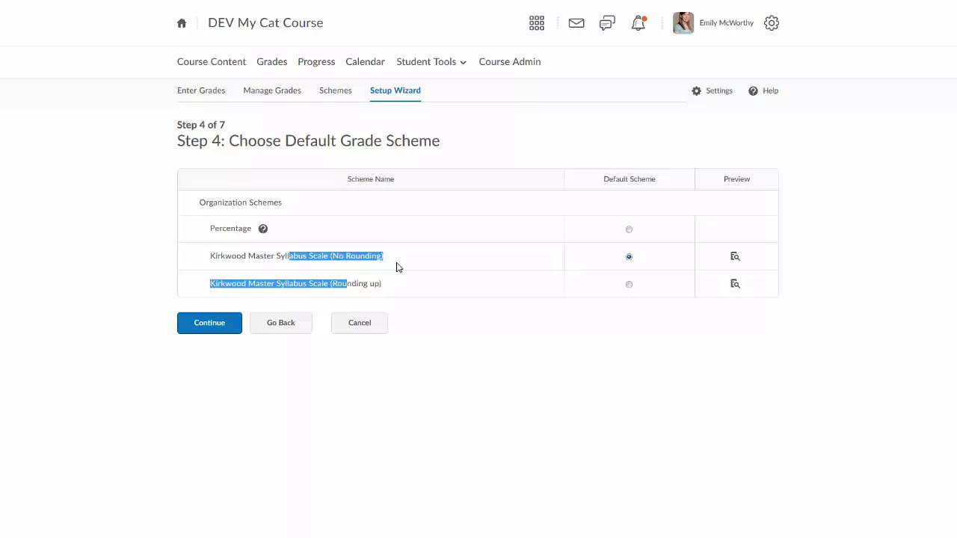Screen dimensions: 957x538
Task: Click 'Kirkwood Master Syllabus Scale (Rounding up)' text
Action: tap(295, 283)
